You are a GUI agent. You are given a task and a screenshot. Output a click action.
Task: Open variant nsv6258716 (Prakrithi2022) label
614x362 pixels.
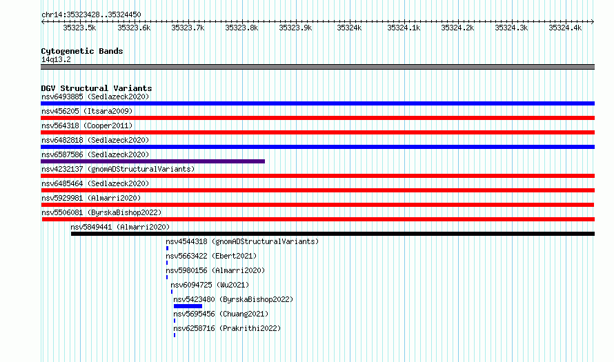coord(227,328)
